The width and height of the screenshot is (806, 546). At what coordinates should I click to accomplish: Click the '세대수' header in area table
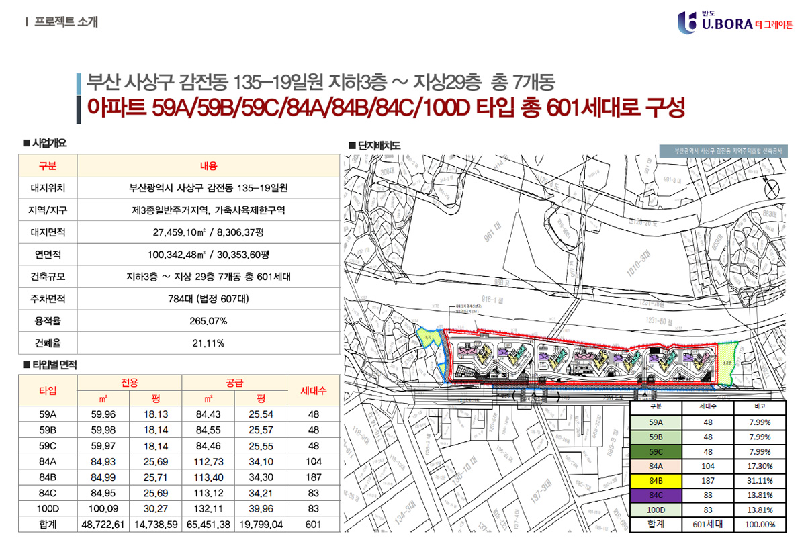tap(313, 390)
